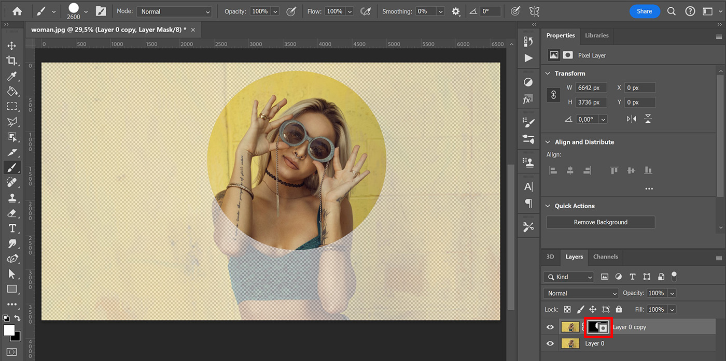Select the Horizontal Type tool
Screen dimensions: 726x361
[12, 228]
